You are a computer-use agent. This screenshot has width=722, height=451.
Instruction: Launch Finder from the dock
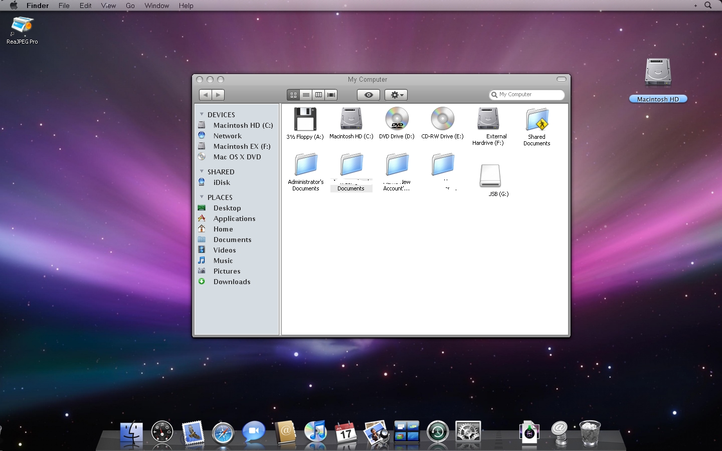[131, 433]
